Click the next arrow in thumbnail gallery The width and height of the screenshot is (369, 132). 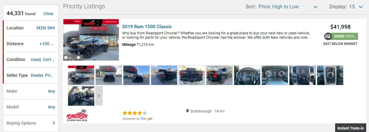[99, 96]
